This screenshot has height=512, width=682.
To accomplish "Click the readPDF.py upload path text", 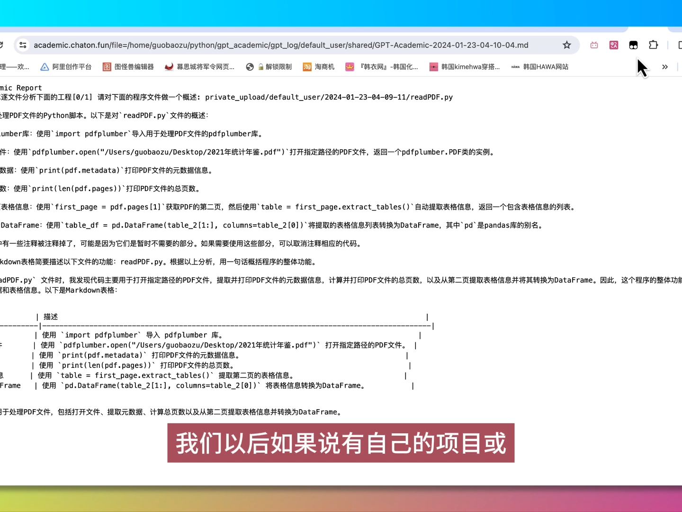I will [x=329, y=97].
